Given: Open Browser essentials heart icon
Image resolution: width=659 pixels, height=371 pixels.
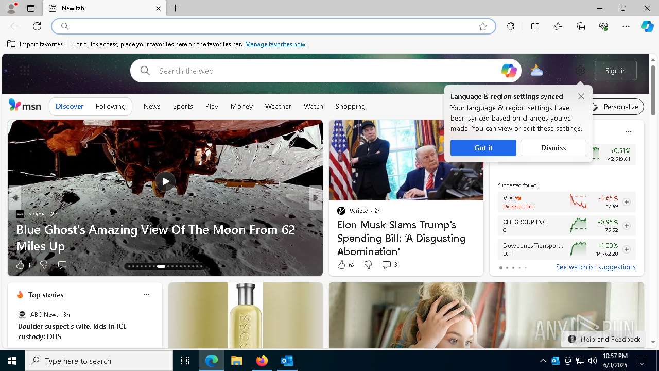Looking at the screenshot, I should pyautogui.click(x=603, y=26).
